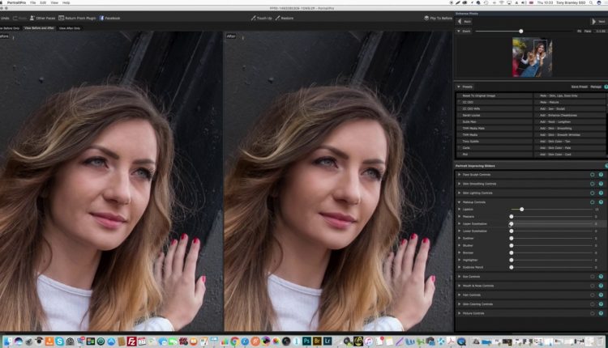Click the teal icon in the Mouth & Nose Controls row
The width and height of the screenshot is (608, 348).
coord(601,286)
